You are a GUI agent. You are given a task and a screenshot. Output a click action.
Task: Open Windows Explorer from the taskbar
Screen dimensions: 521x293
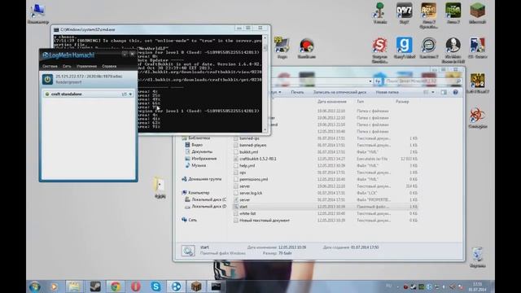click(75, 286)
